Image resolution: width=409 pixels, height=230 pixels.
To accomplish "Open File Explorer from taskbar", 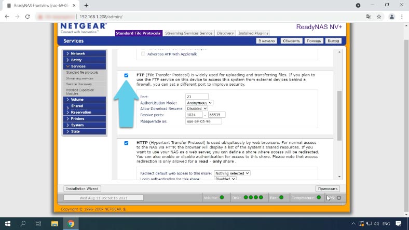I will [x=54, y=224].
